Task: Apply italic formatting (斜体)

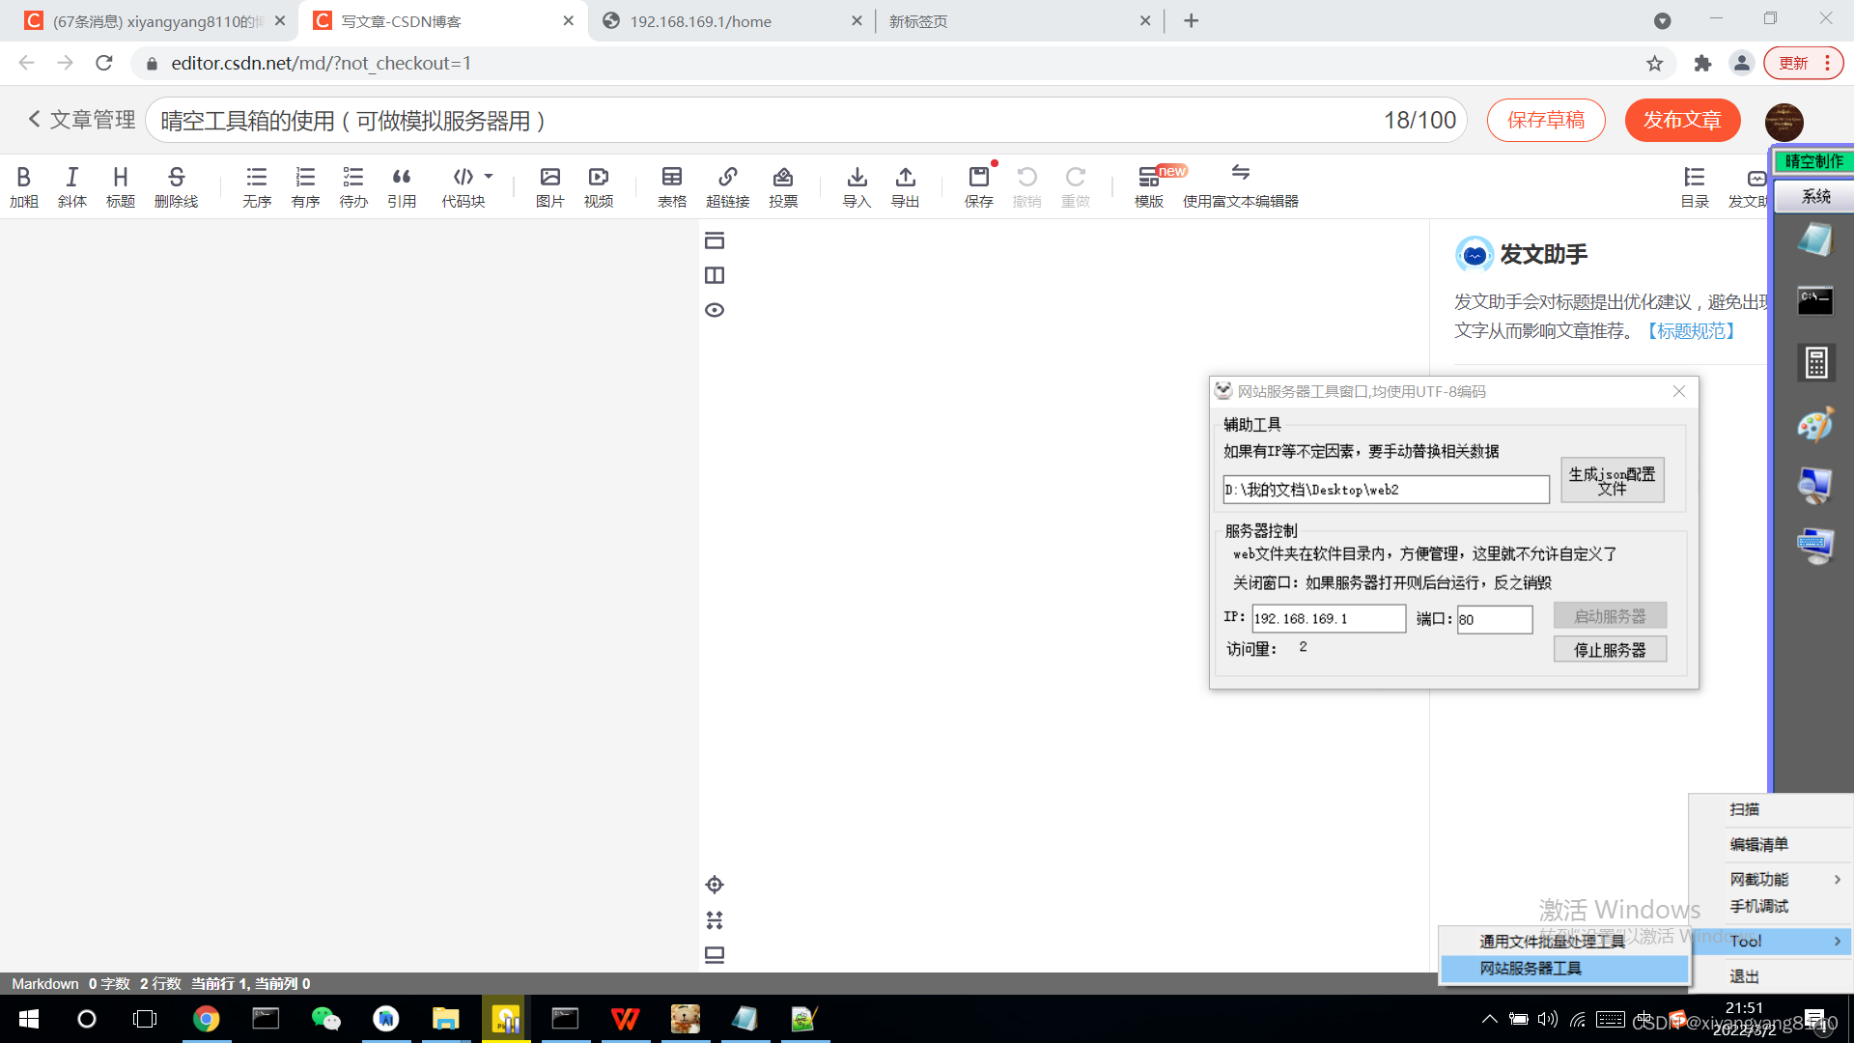Action: 72,186
